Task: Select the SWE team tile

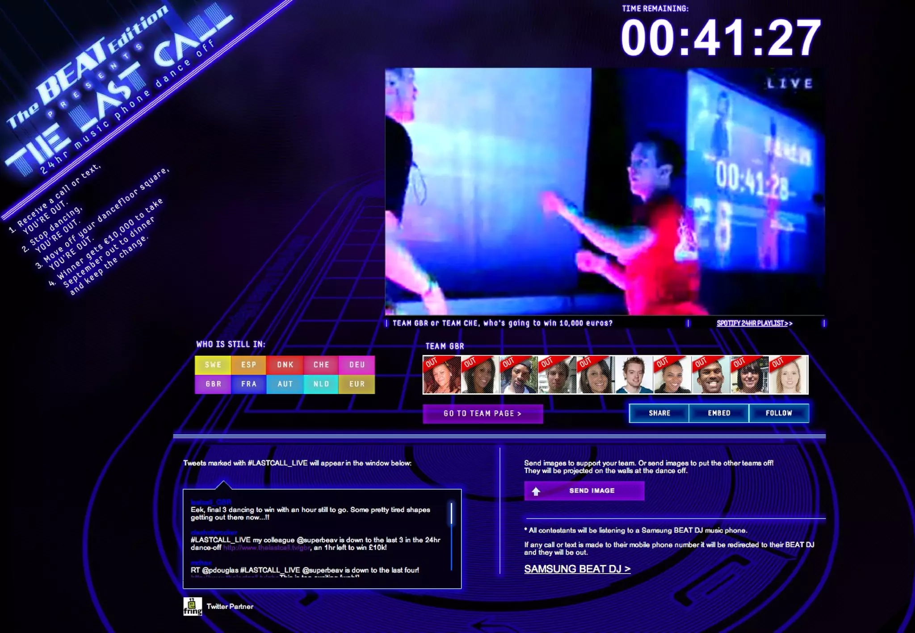Action: click(213, 365)
